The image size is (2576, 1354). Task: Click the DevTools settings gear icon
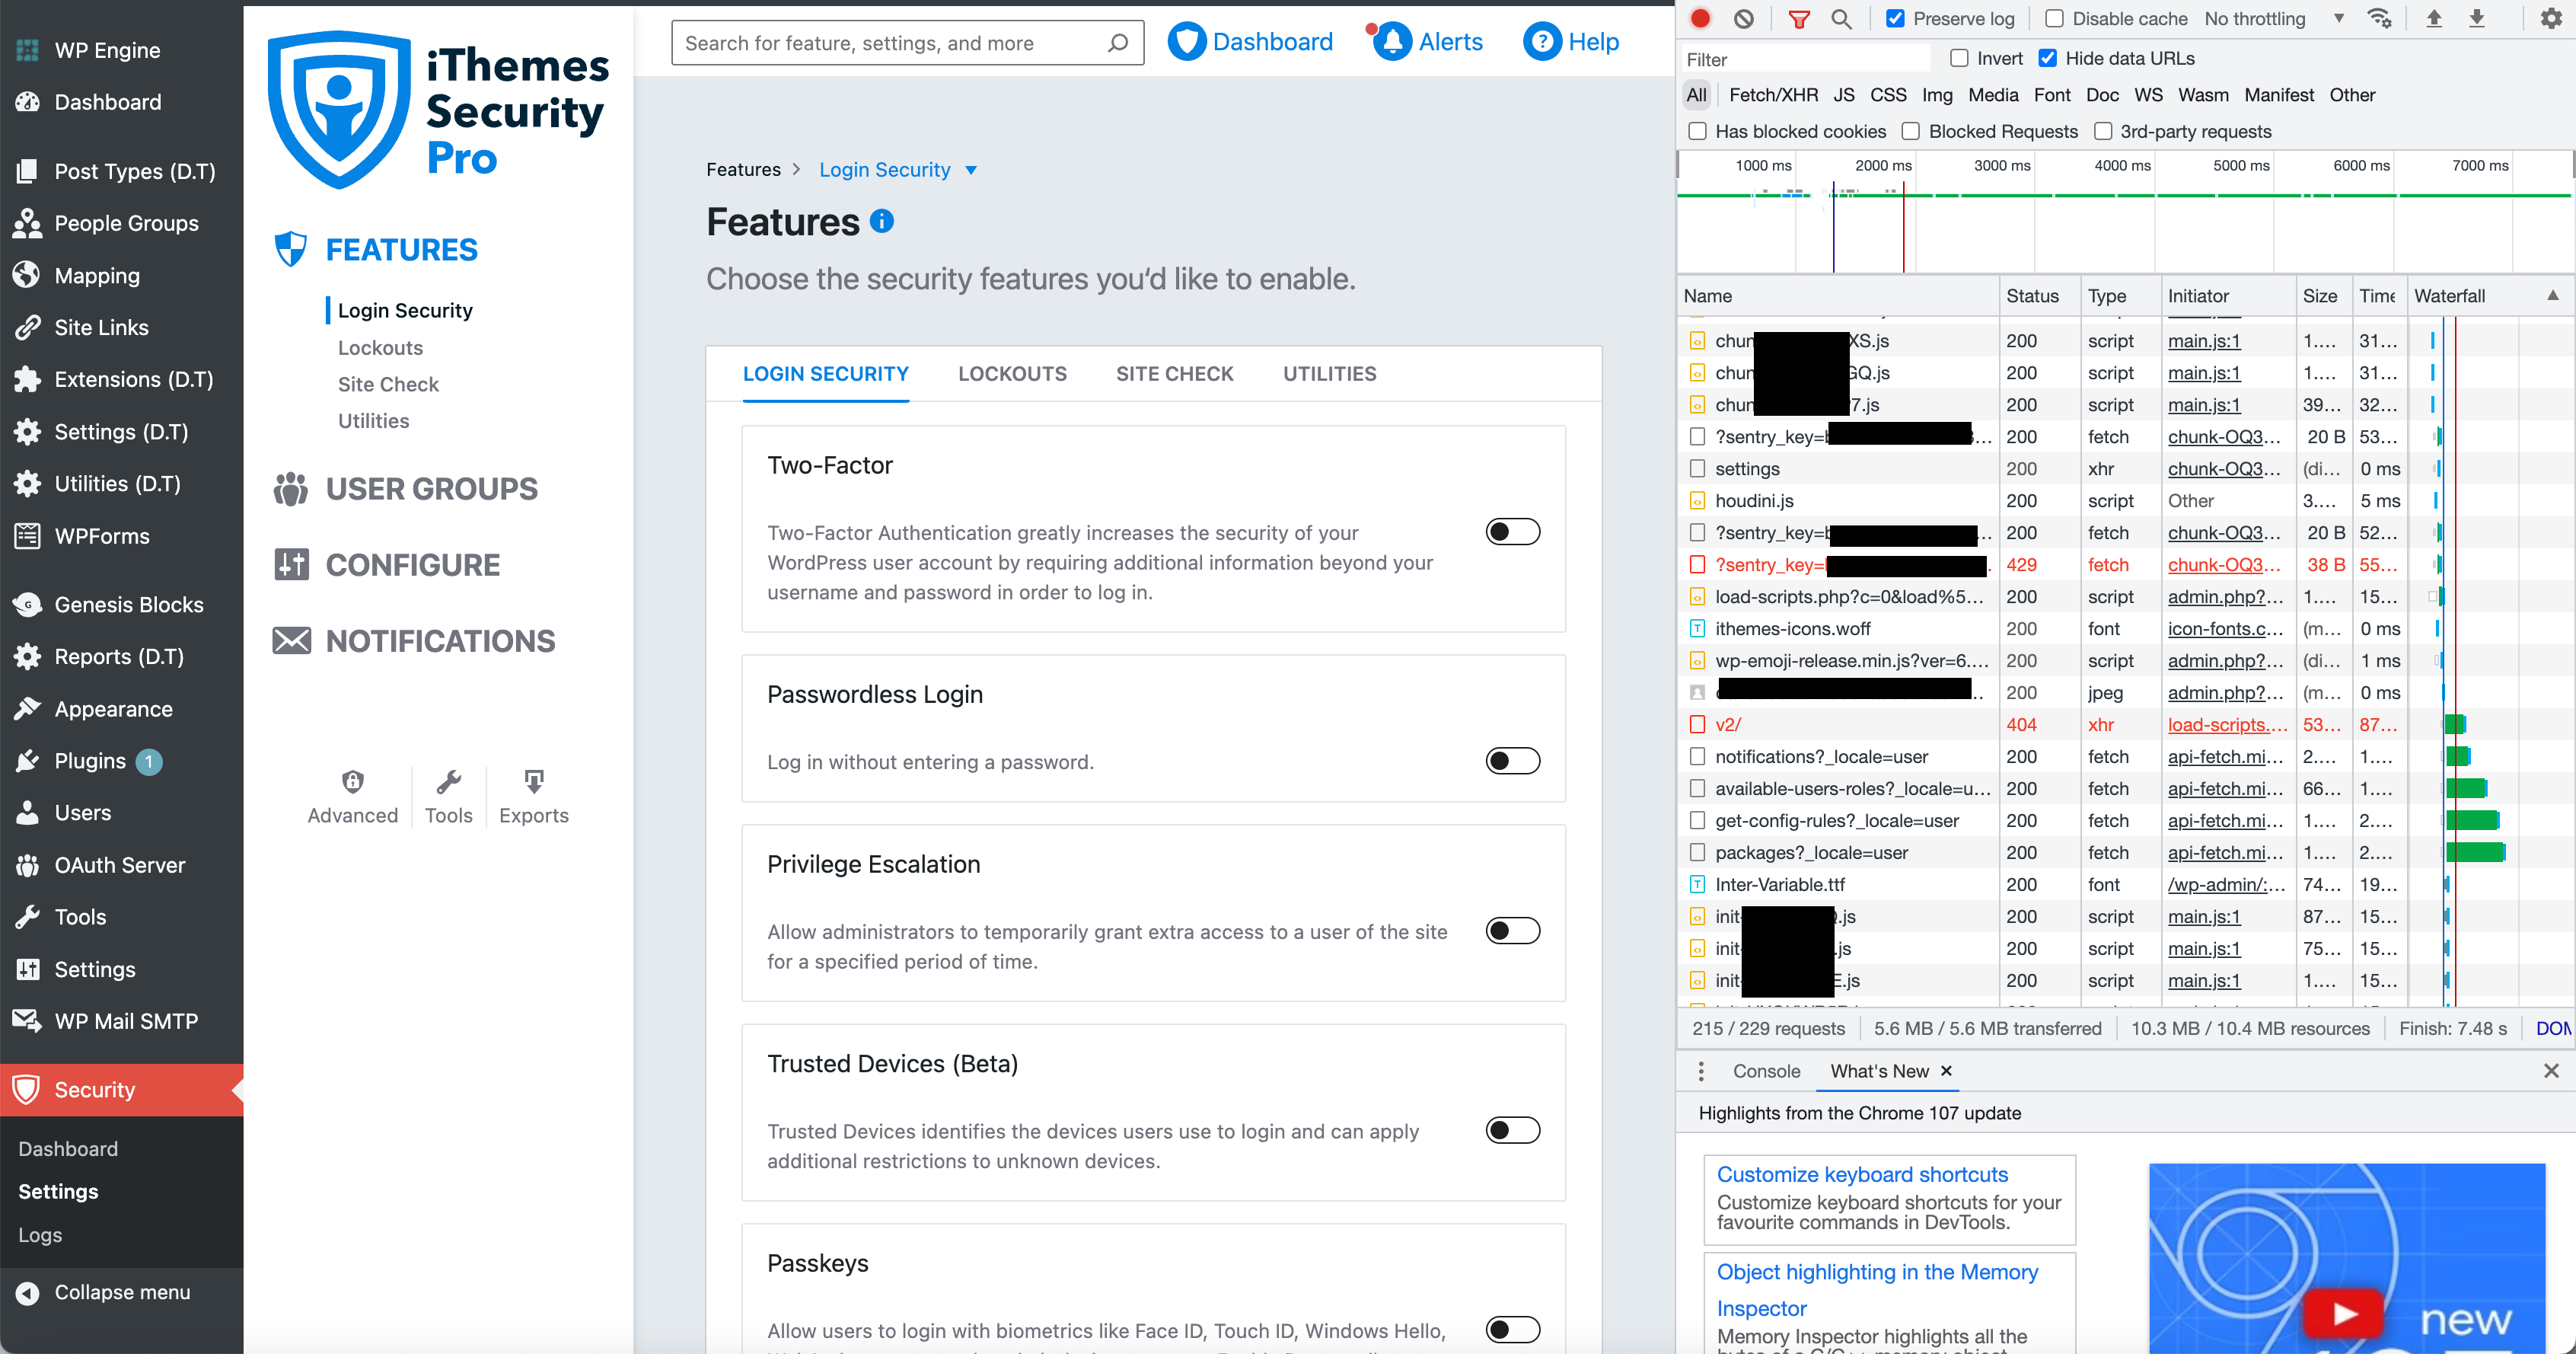coord(2551,18)
